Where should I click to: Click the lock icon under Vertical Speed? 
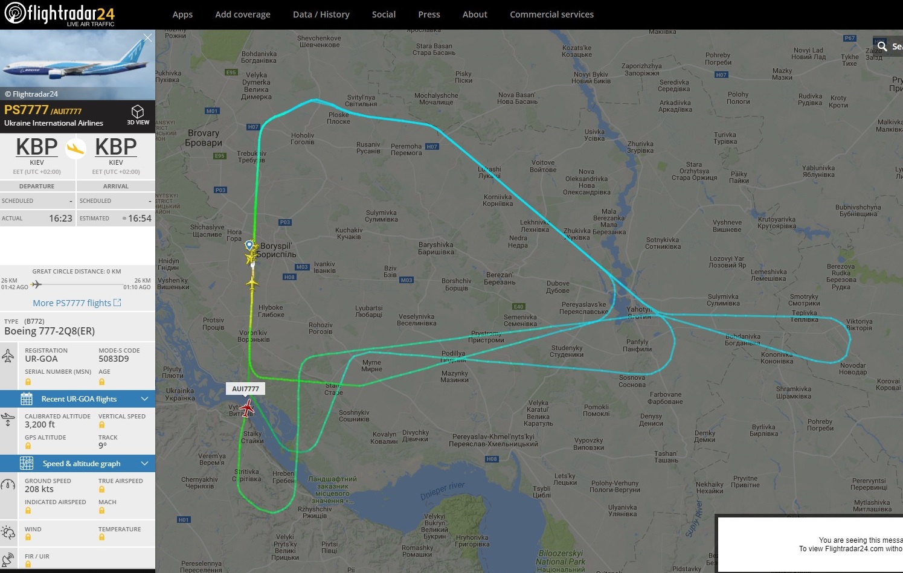[x=101, y=425]
